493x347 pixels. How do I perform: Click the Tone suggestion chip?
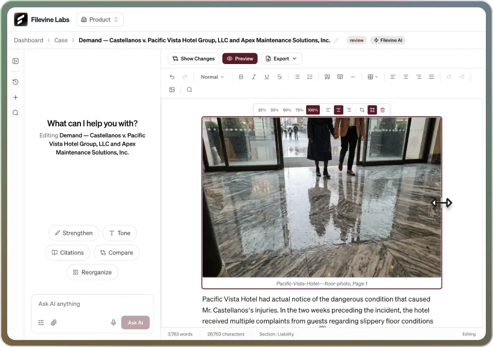[119, 233]
